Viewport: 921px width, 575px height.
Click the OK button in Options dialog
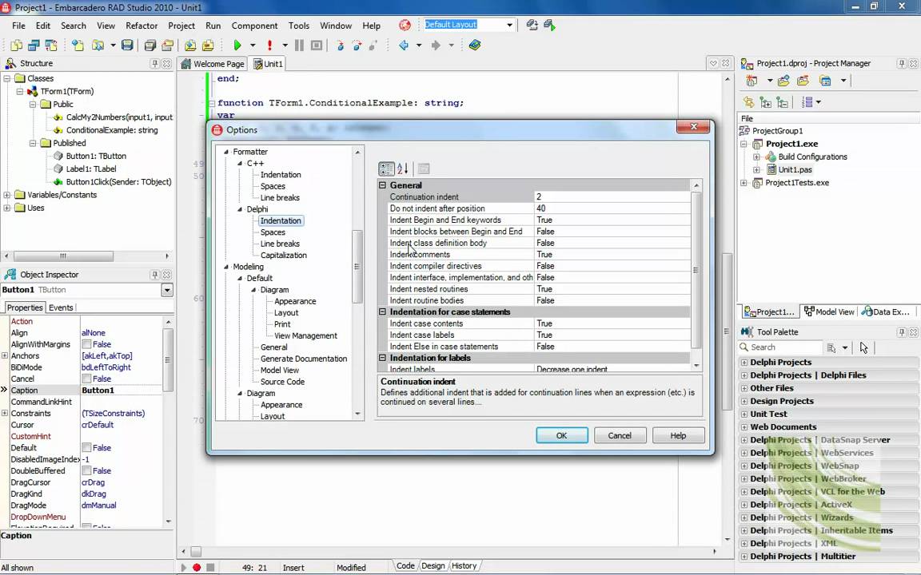tap(561, 435)
